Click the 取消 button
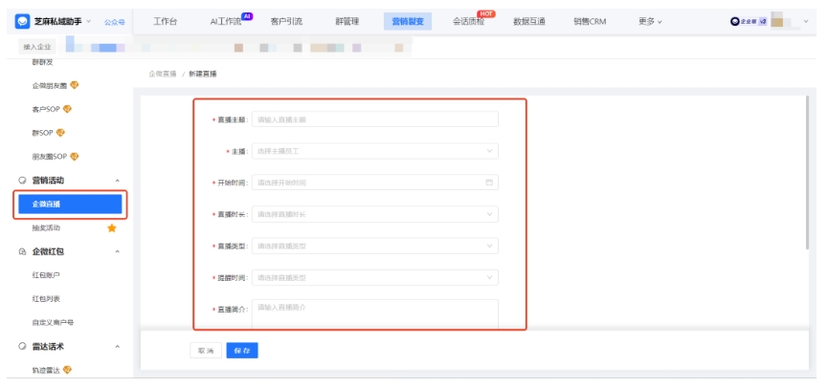This screenshot has width=829, height=388. pos(206,351)
